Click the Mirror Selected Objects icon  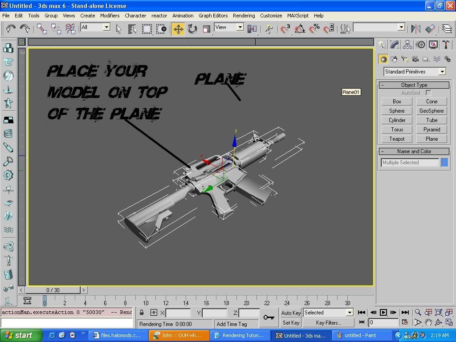[x=416, y=29]
